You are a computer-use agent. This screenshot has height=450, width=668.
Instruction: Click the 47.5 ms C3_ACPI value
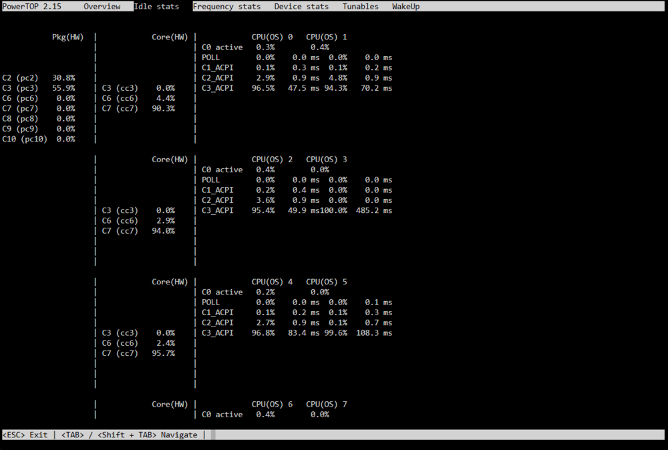pos(303,88)
